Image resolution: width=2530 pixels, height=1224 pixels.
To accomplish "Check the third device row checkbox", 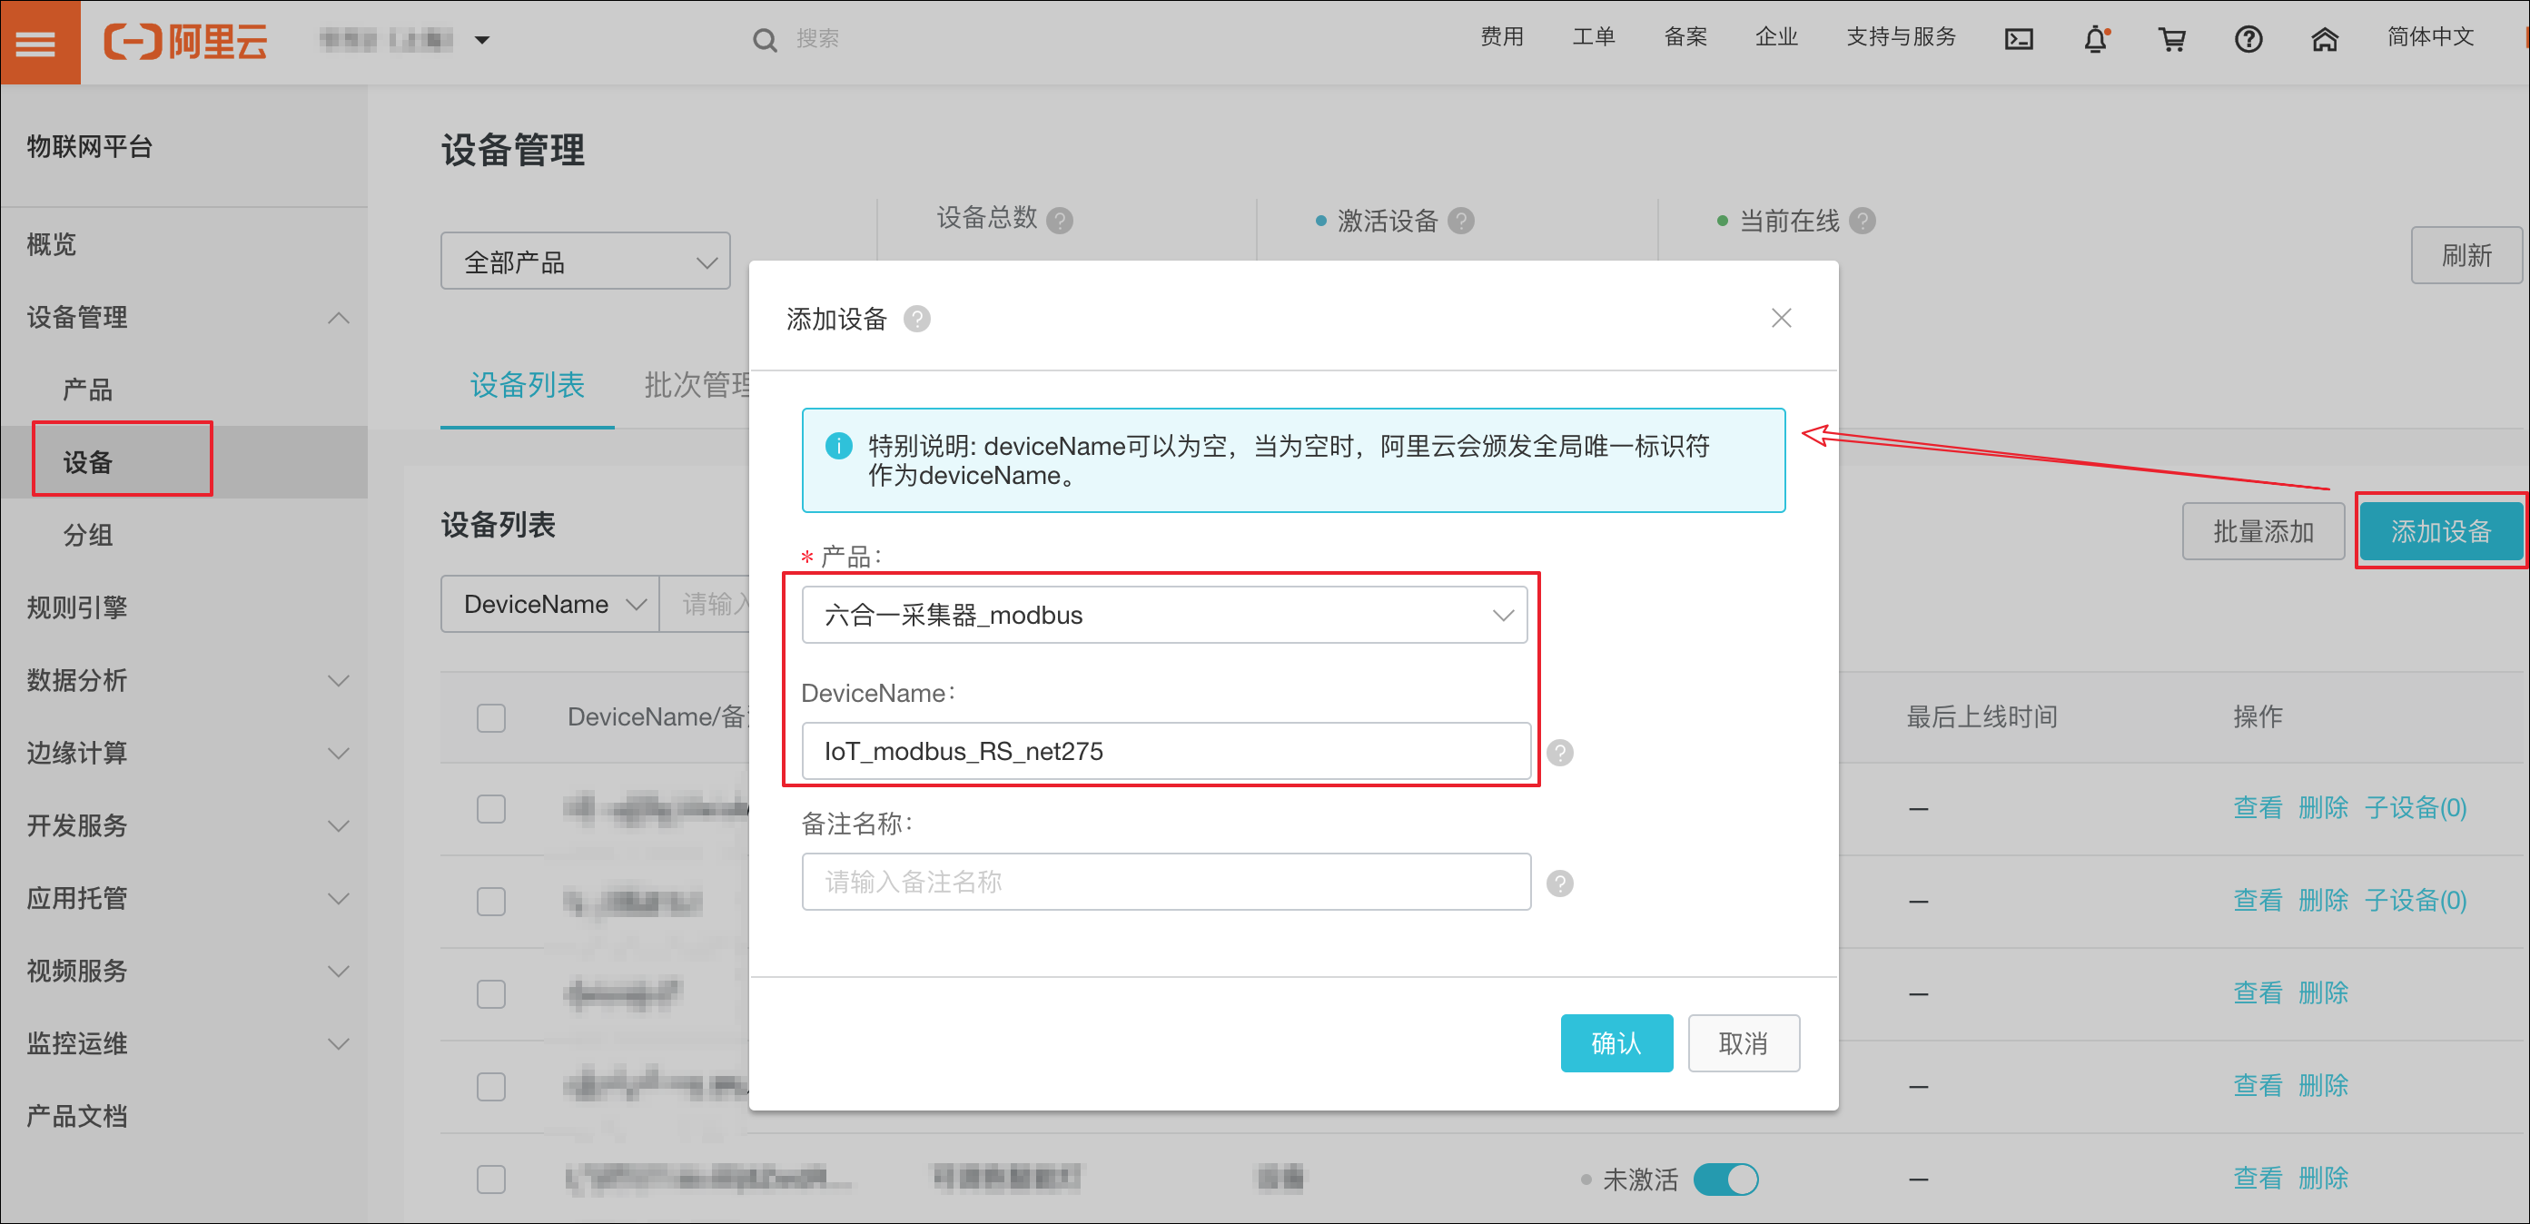I will [x=491, y=993].
